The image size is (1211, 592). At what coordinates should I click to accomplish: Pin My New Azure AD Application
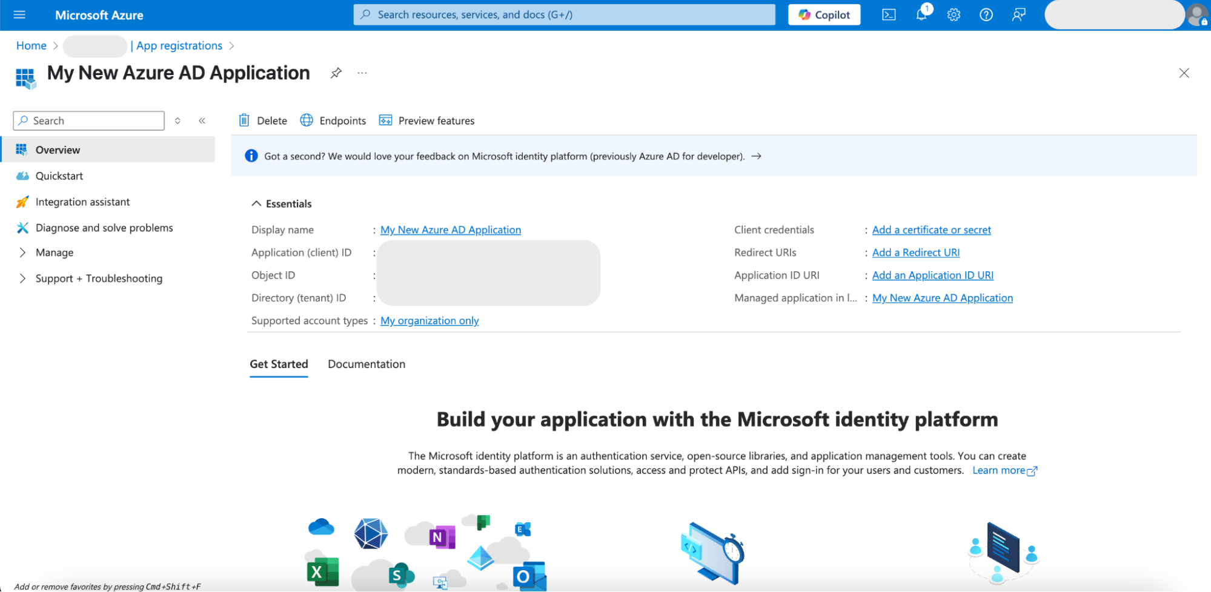click(x=336, y=73)
